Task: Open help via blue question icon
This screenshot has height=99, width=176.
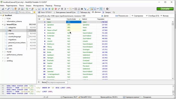Action: tap(43, 9)
